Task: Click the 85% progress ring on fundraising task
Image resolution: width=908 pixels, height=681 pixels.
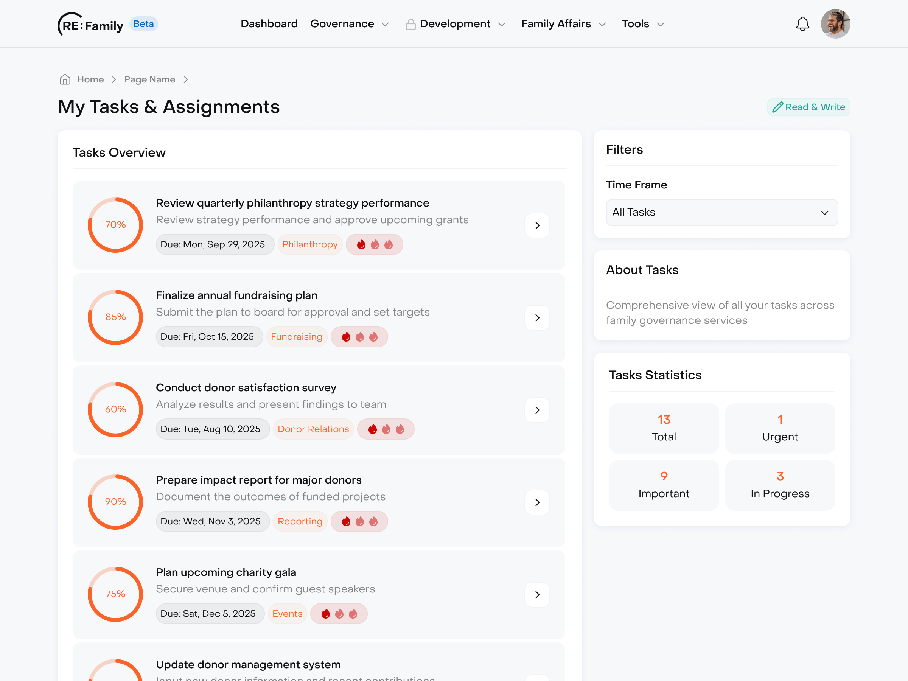Action: click(115, 317)
